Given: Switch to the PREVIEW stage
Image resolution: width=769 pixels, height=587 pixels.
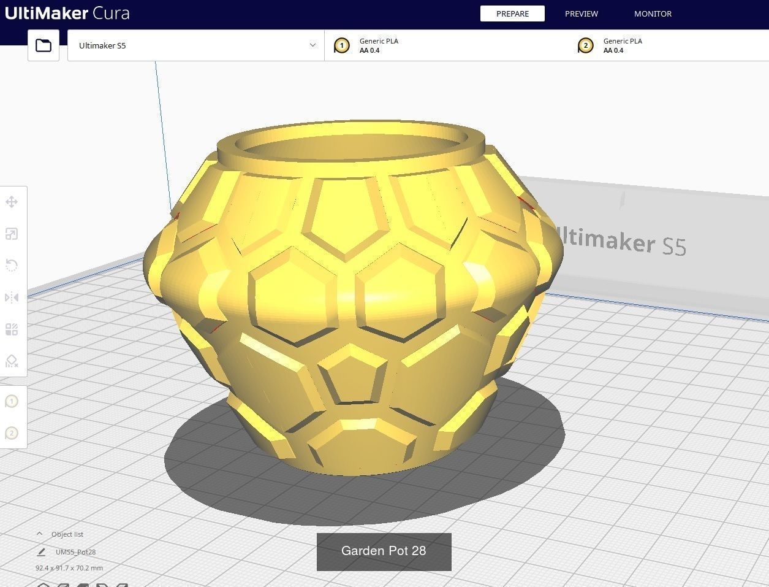Looking at the screenshot, I should point(581,13).
